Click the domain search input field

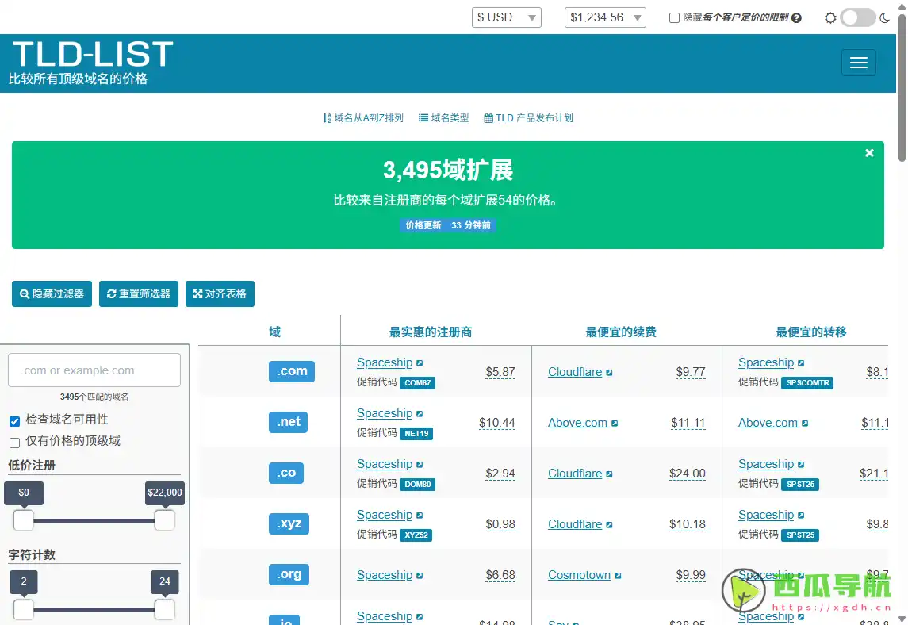pyautogui.click(x=94, y=370)
